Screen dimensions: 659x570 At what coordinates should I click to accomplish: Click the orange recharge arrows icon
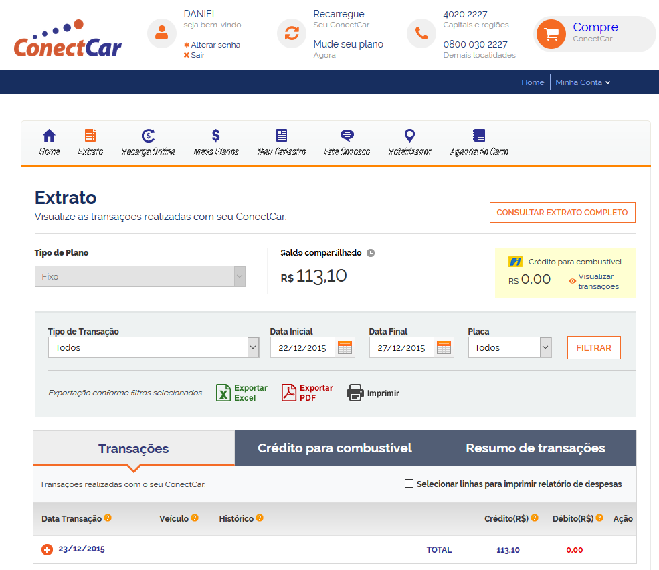(x=291, y=33)
